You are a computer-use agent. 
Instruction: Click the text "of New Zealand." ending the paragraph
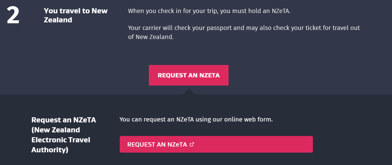151,37
